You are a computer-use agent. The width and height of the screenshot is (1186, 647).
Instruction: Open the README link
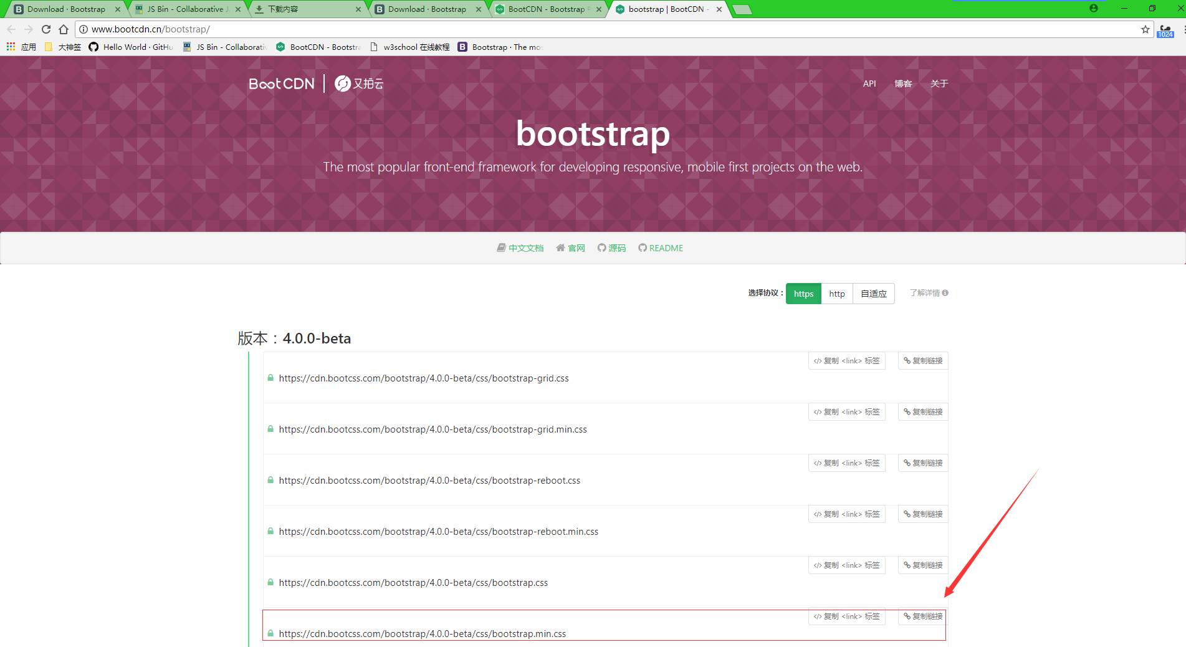tap(661, 248)
